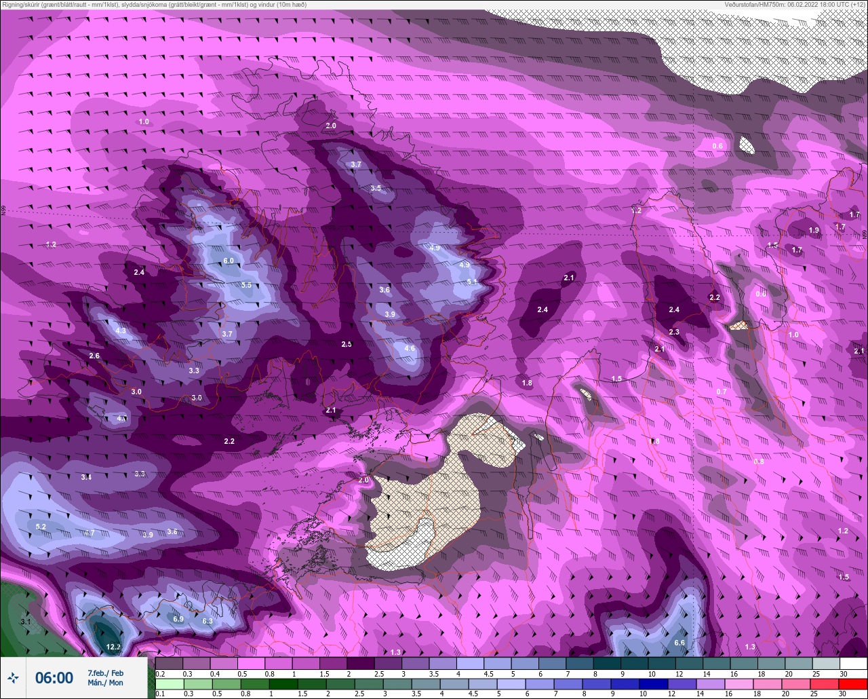868x699 pixels.
Task: Select the pale green 0.1 swatch in bottom legend row
Action: 169,683
